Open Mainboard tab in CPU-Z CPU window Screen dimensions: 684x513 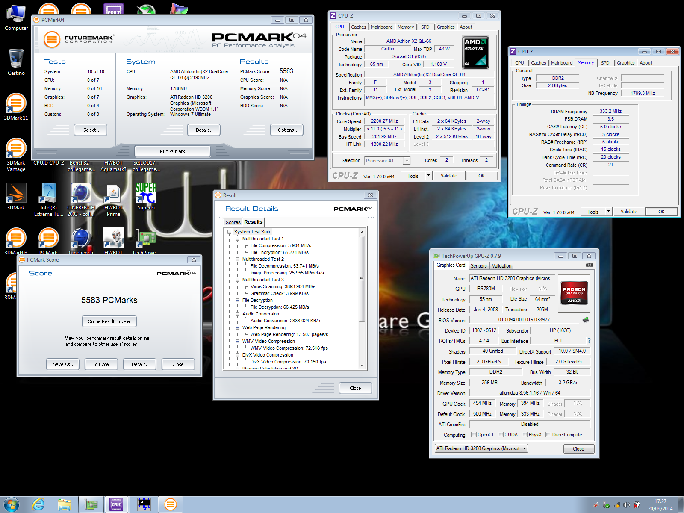tap(382, 27)
